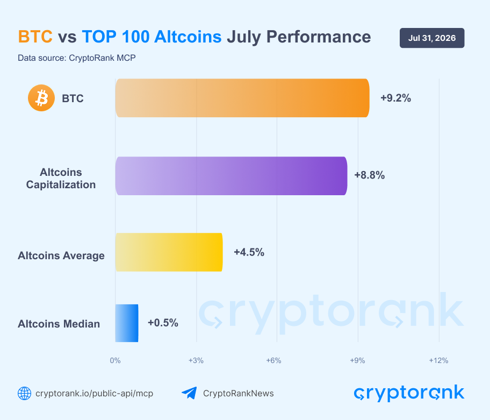Click the globe icon near website URL
This screenshot has height=420, width=490.
24,394
